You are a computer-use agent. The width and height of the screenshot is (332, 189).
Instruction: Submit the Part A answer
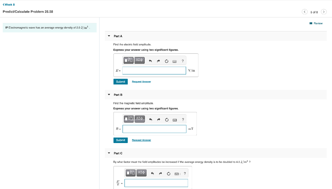point(121,82)
